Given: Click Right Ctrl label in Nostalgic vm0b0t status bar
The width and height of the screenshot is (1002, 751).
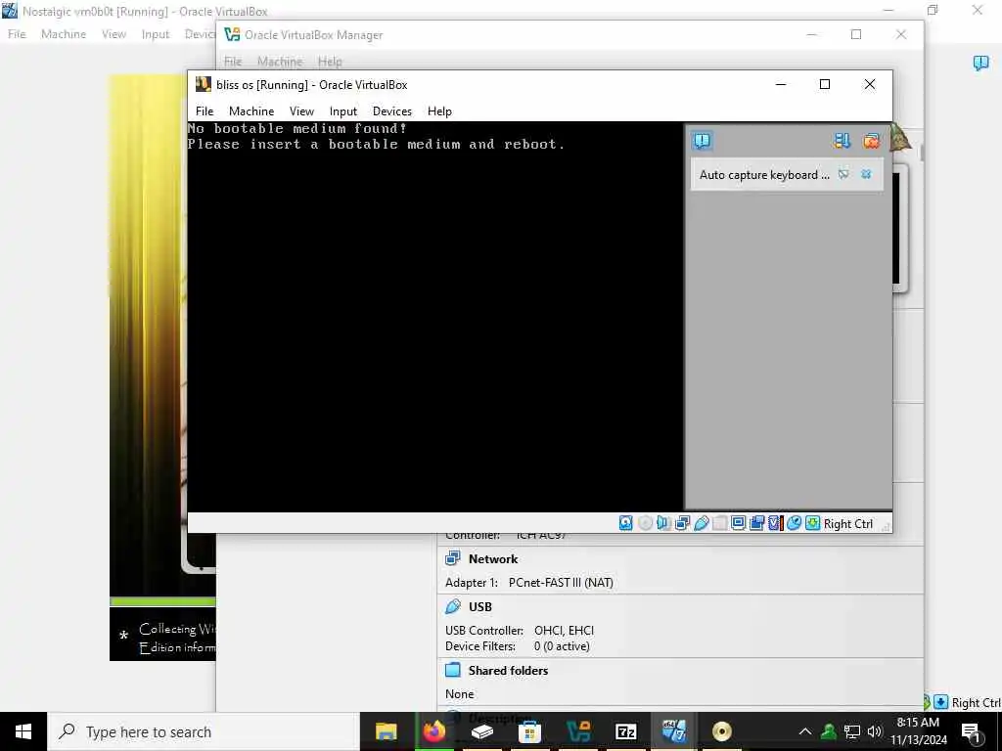Looking at the screenshot, I should point(976,702).
